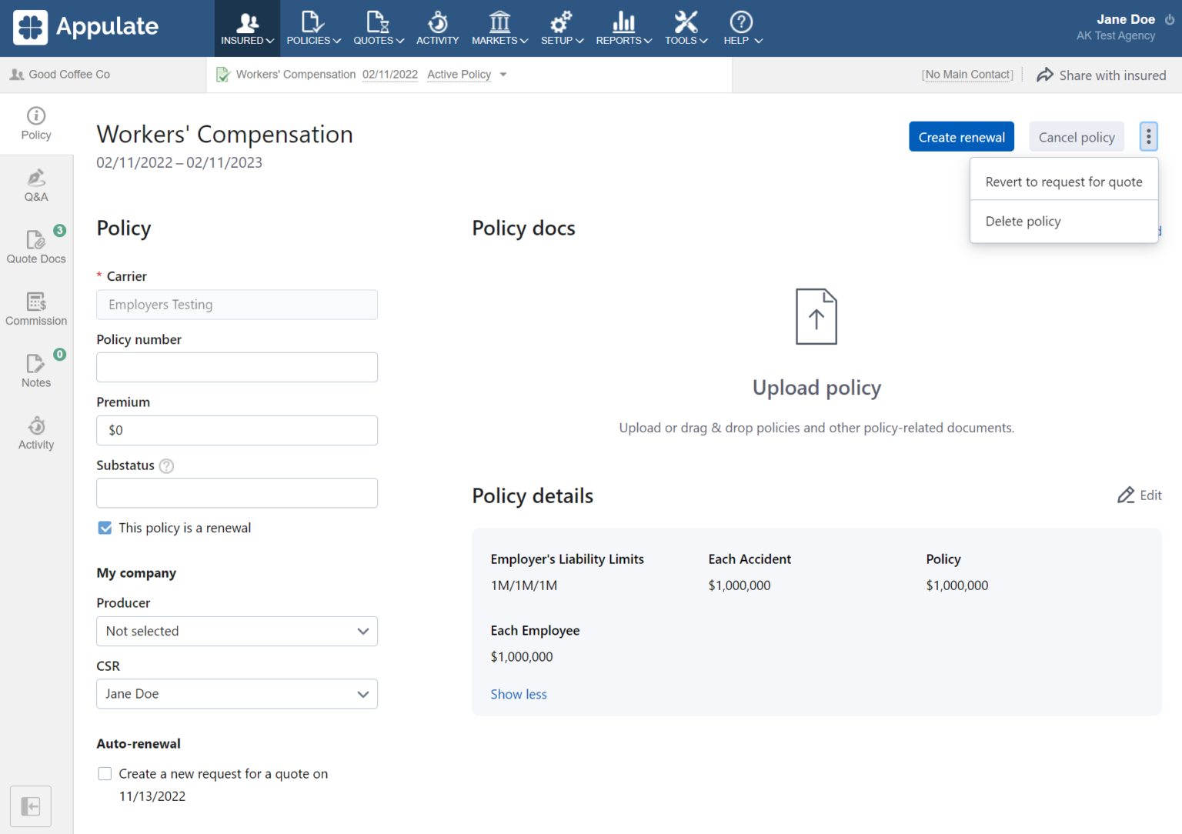Open the Producer dropdown
Viewport: 1182px width, 834px height.
[x=237, y=631]
